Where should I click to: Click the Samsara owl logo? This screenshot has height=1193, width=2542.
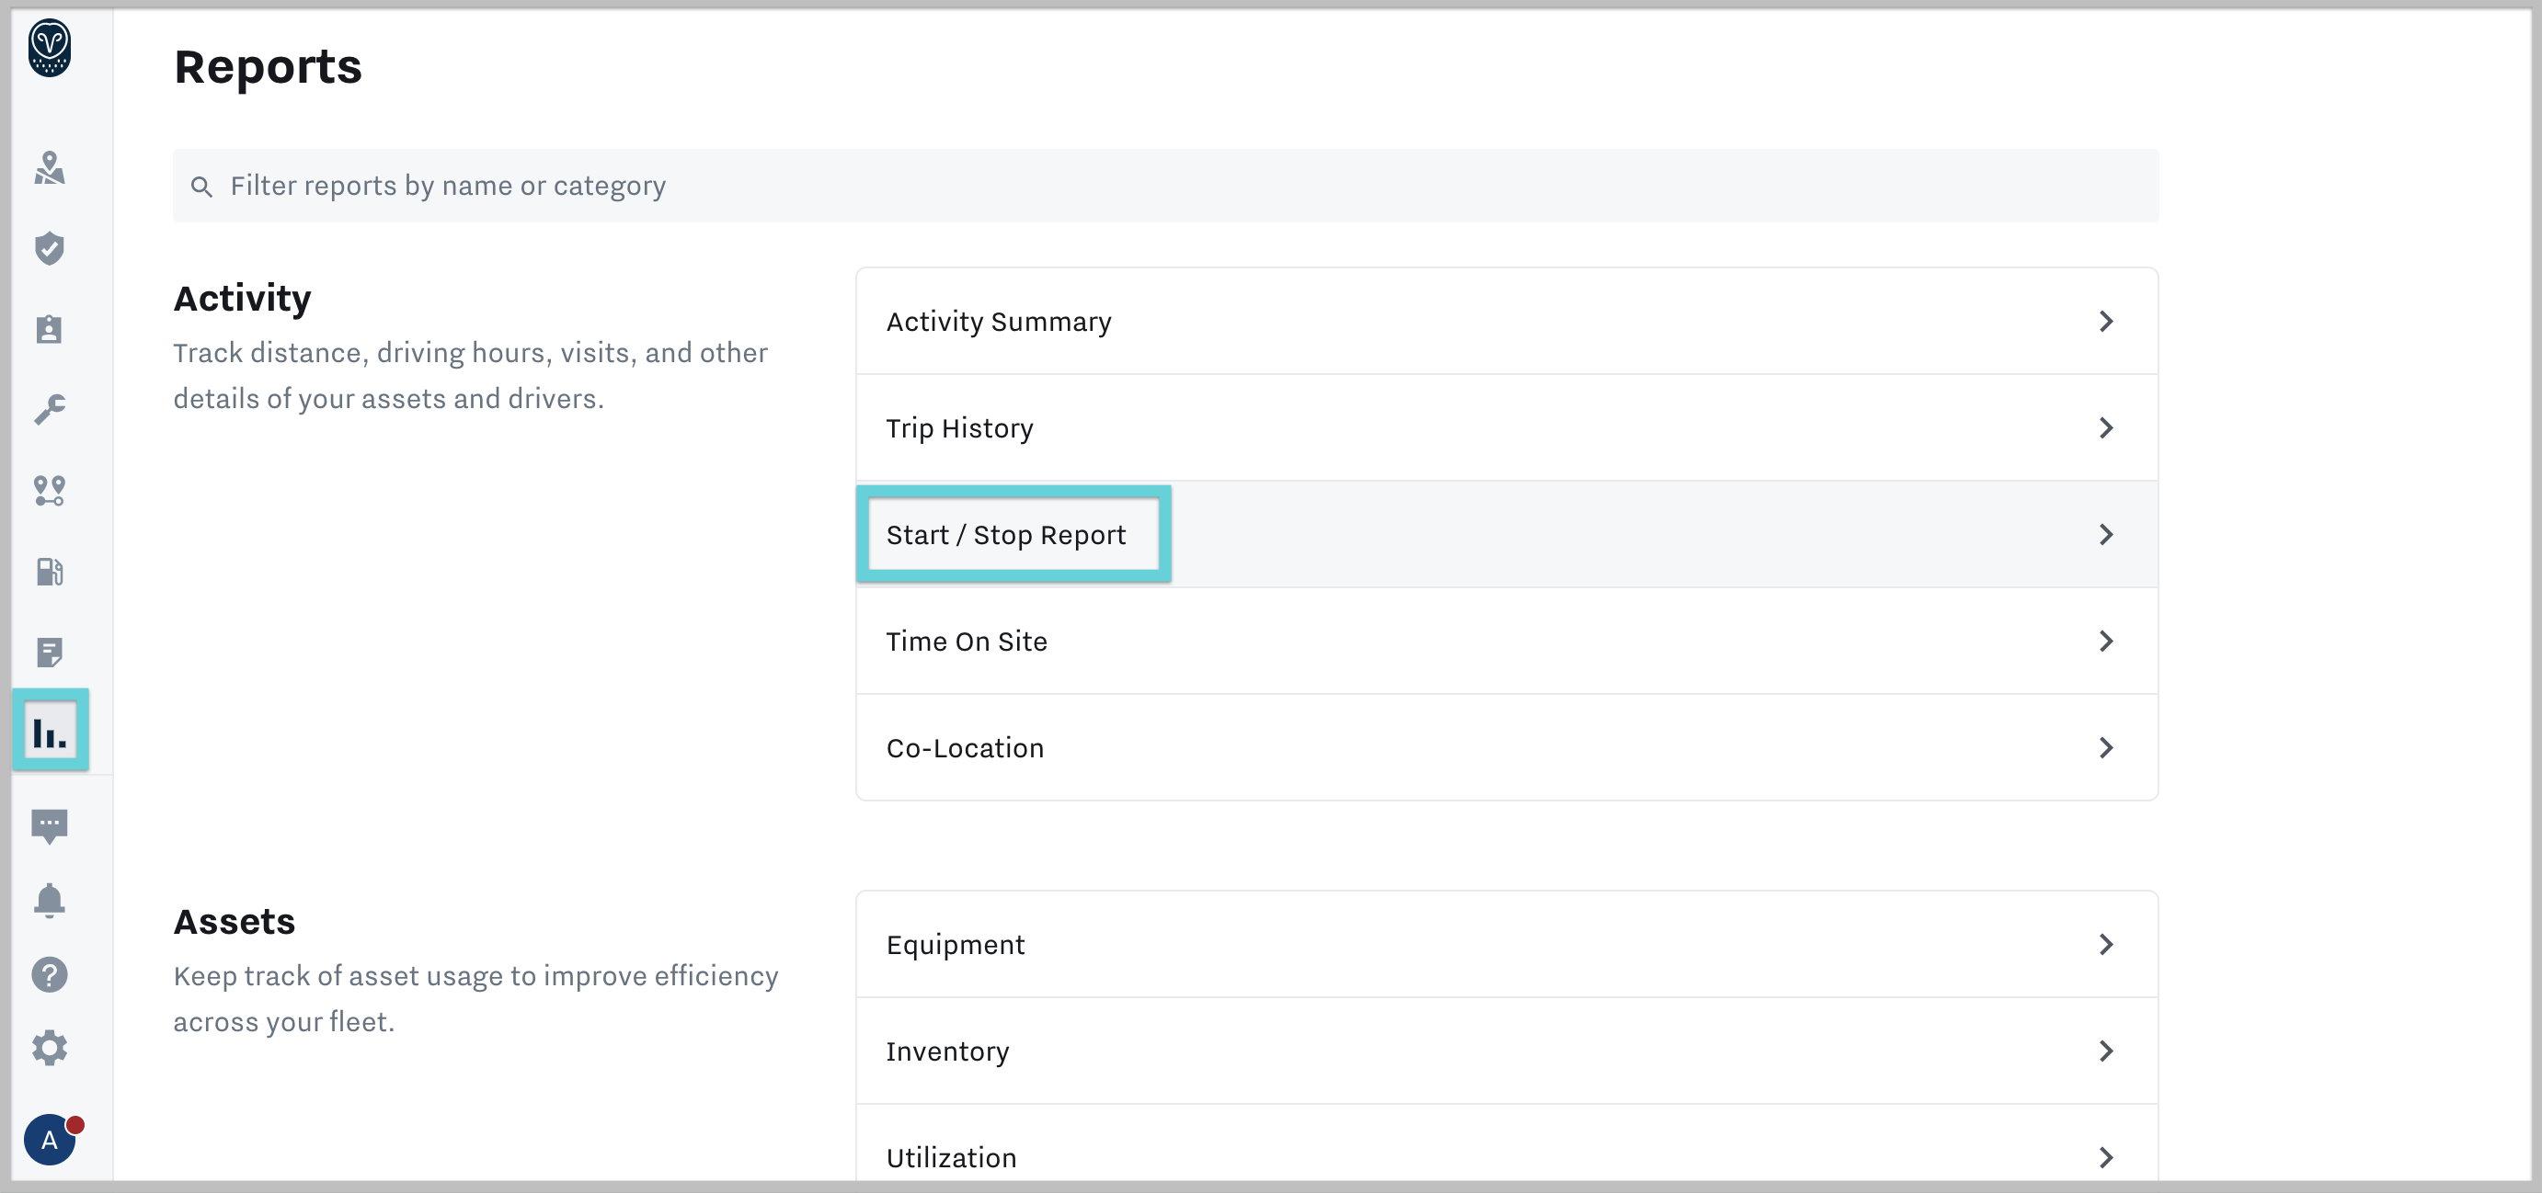pyautogui.click(x=51, y=46)
